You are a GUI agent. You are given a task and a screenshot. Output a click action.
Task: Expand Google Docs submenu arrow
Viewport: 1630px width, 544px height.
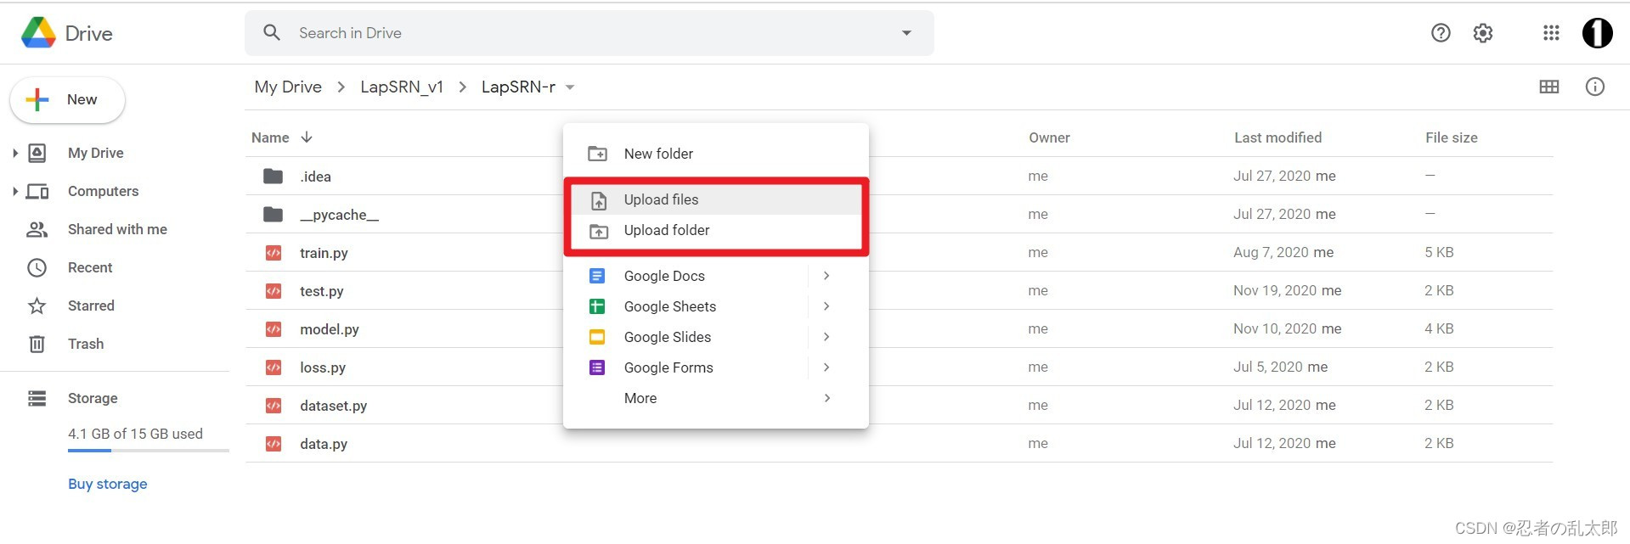point(826,276)
